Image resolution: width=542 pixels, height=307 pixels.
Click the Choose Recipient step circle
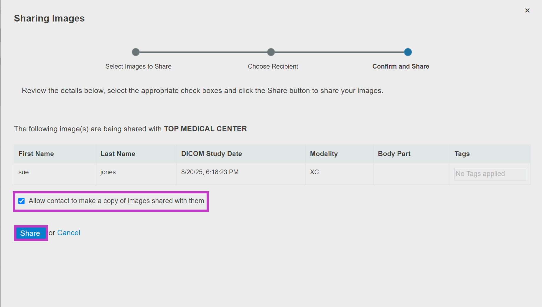click(271, 52)
